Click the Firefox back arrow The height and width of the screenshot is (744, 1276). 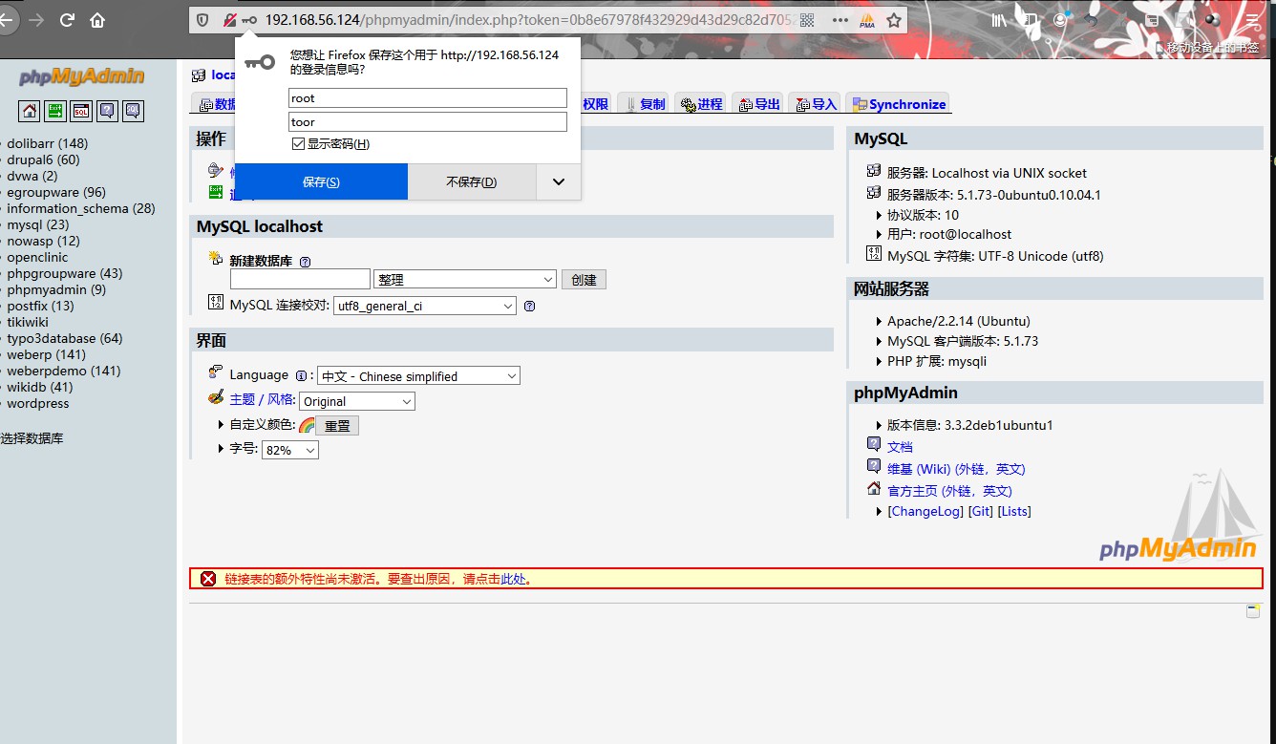pos(8,19)
